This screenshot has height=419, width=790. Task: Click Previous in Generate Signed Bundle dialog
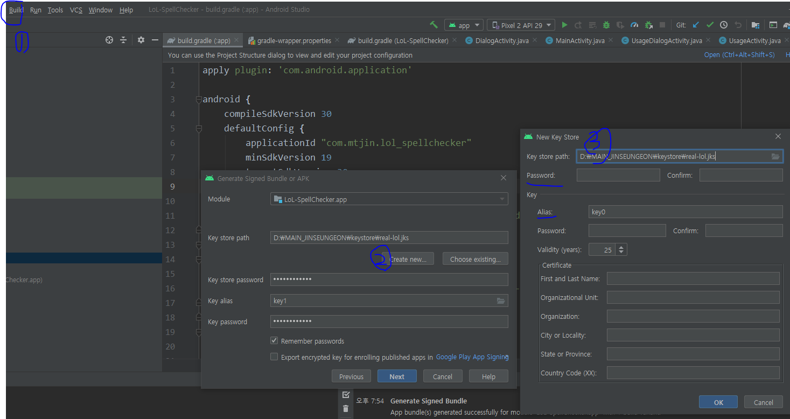pos(351,376)
